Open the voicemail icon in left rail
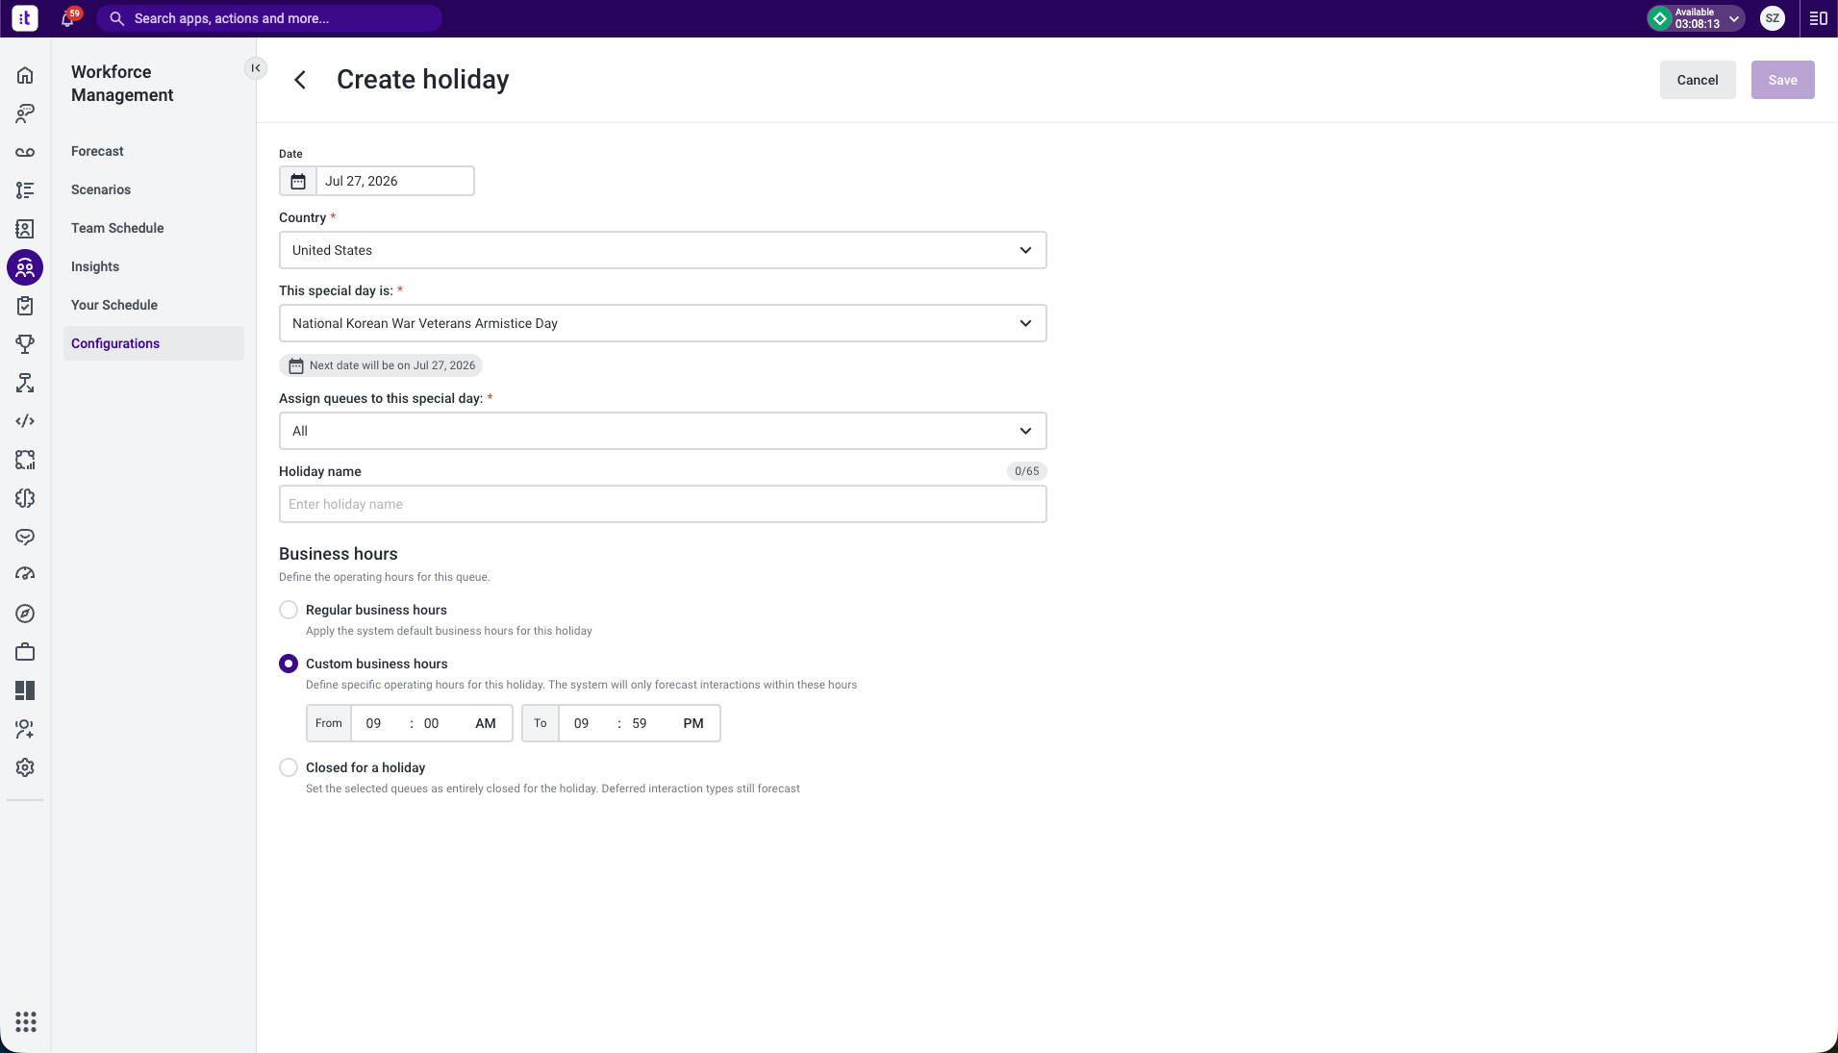Screen dimensions: 1838x1053 (25, 152)
